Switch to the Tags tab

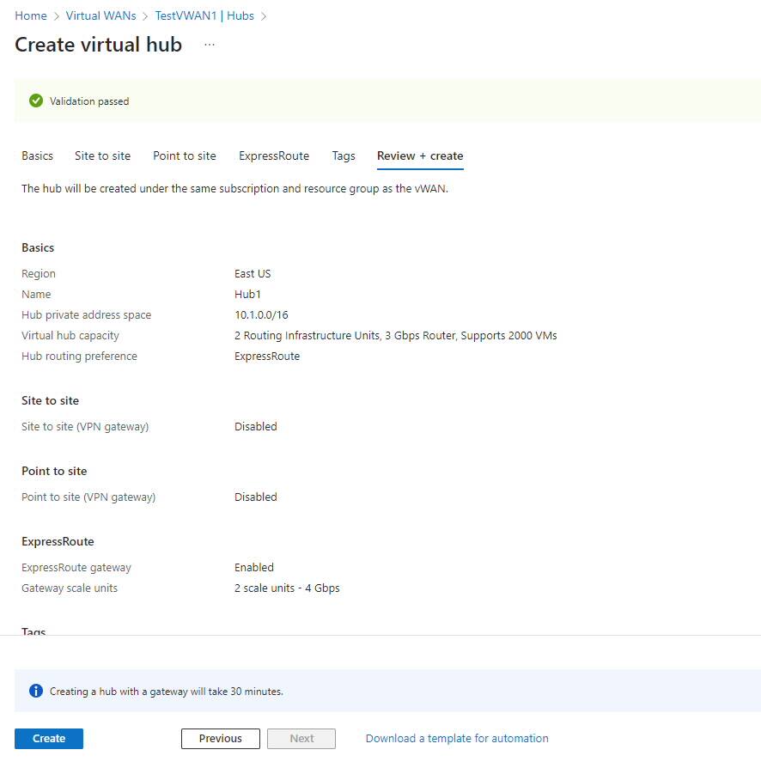pyautogui.click(x=343, y=155)
